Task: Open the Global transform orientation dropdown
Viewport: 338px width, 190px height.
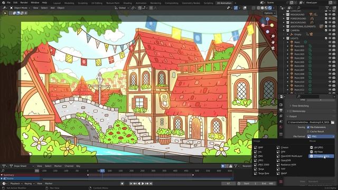Action: click(x=122, y=8)
